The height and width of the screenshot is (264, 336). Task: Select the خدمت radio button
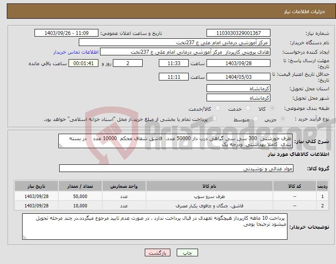[248, 108]
